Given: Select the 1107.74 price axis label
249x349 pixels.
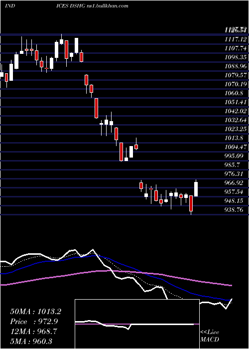Looking at the screenshot, I should tap(236, 48).
